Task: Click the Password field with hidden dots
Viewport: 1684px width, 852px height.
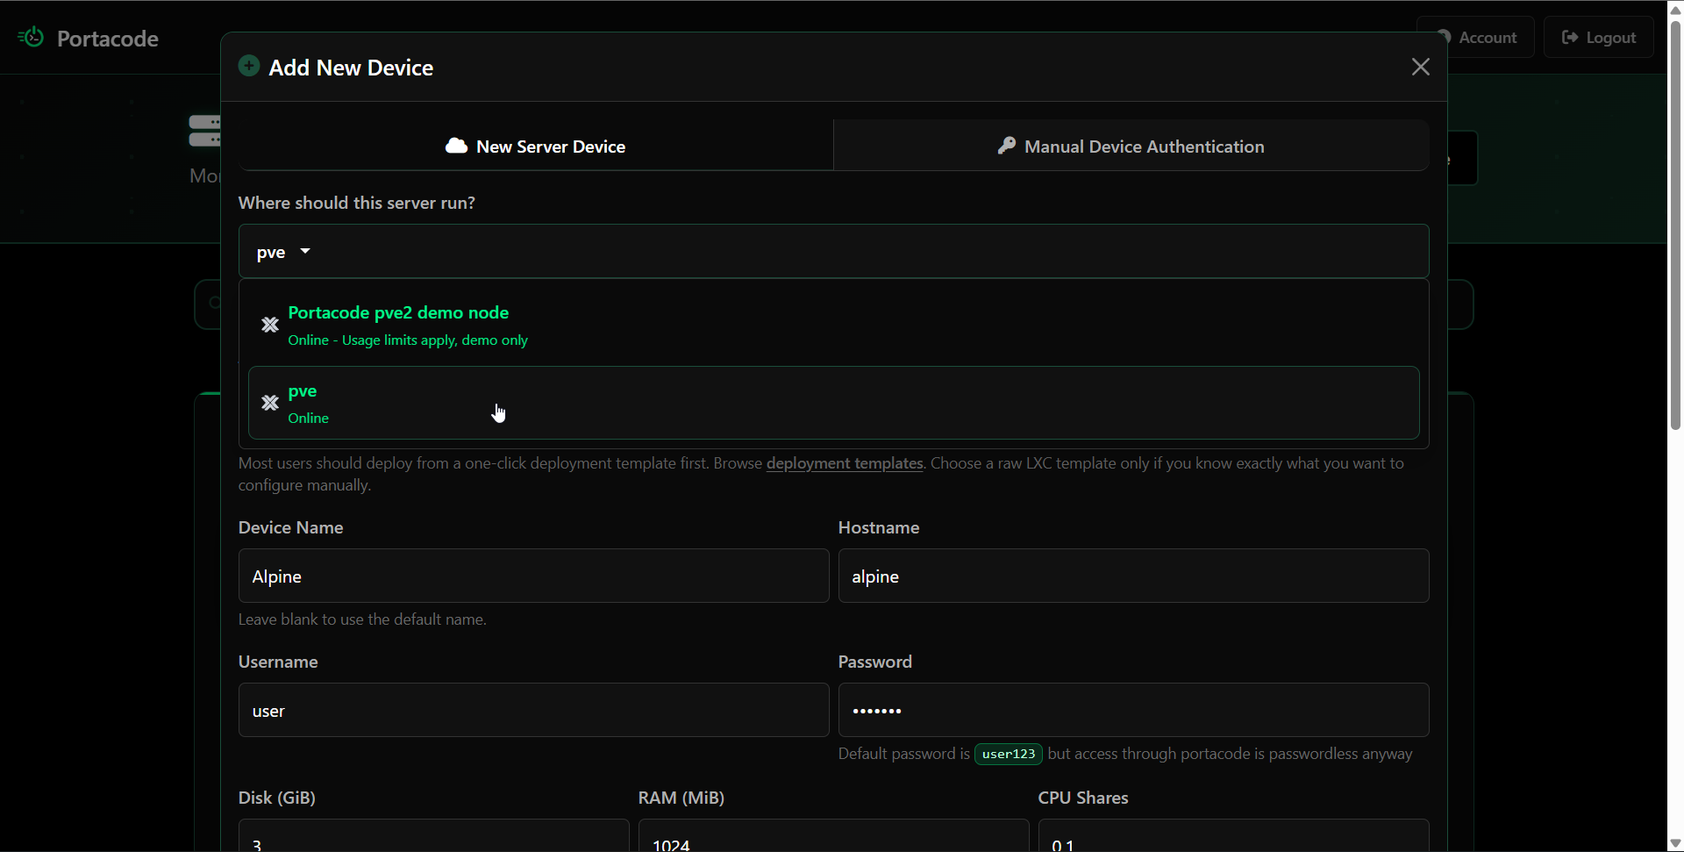Action: tap(1132, 710)
